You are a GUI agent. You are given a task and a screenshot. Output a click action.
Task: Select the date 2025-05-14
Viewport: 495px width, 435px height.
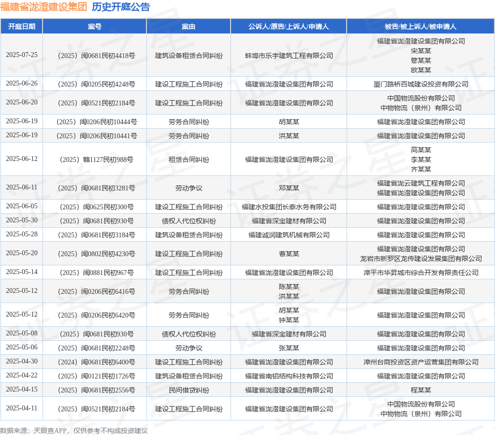point(21,272)
